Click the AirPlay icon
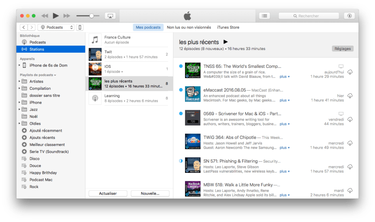The height and width of the screenshot is (222, 375). click(x=110, y=16)
